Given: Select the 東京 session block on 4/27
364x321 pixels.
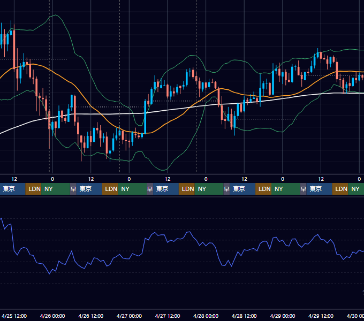Looking at the screenshot, I should tap(166, 189).
